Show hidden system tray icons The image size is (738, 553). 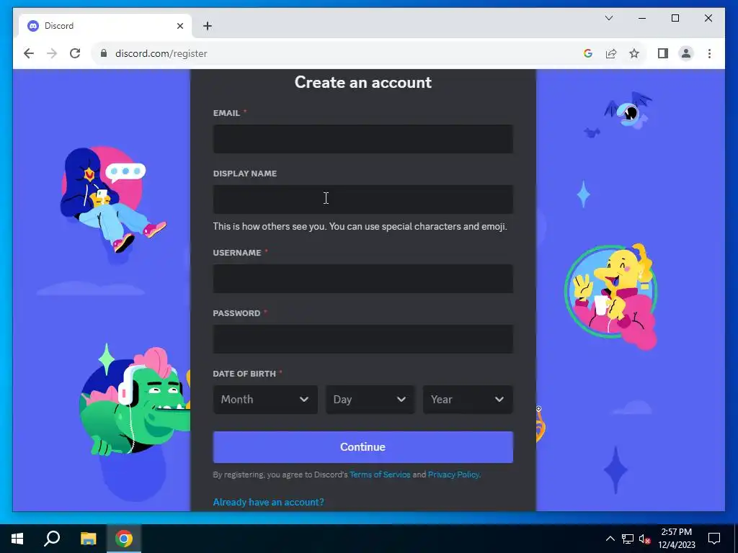point(610,539)
